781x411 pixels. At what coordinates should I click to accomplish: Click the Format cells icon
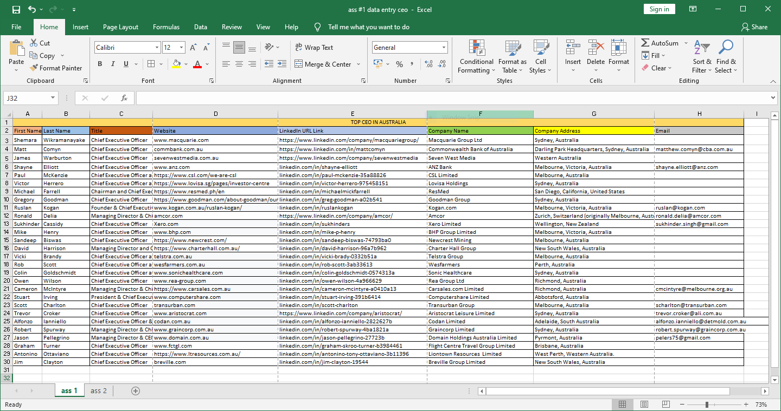pos(618,48)
